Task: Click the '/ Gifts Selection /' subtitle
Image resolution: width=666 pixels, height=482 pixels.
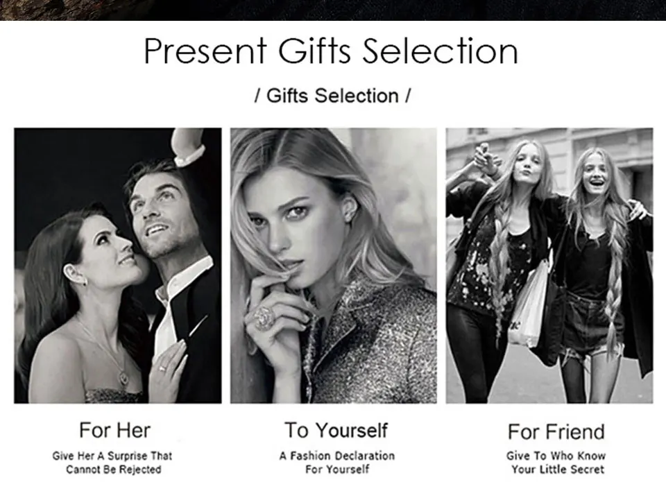Action: [332, 96]
